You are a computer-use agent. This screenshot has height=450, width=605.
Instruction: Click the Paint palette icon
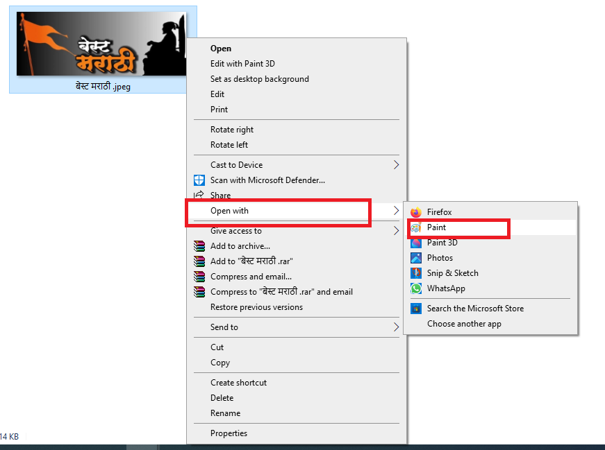(416, 227)
